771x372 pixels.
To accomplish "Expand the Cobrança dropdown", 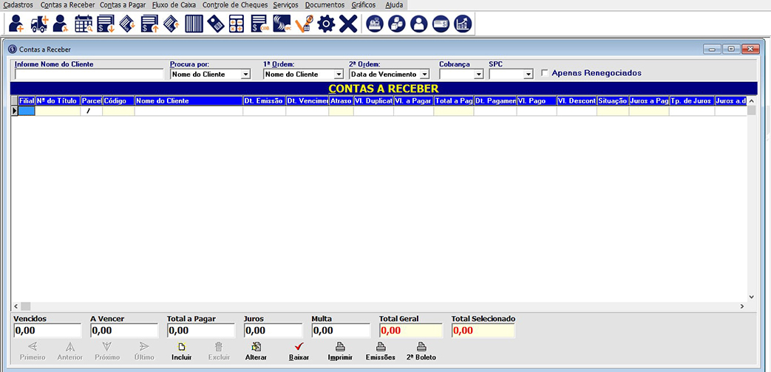I will pos(478,75).
